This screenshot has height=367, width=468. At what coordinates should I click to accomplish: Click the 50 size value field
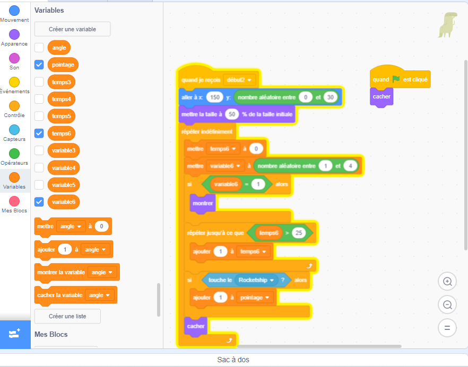pyautogui.click(x=232, y=114)
